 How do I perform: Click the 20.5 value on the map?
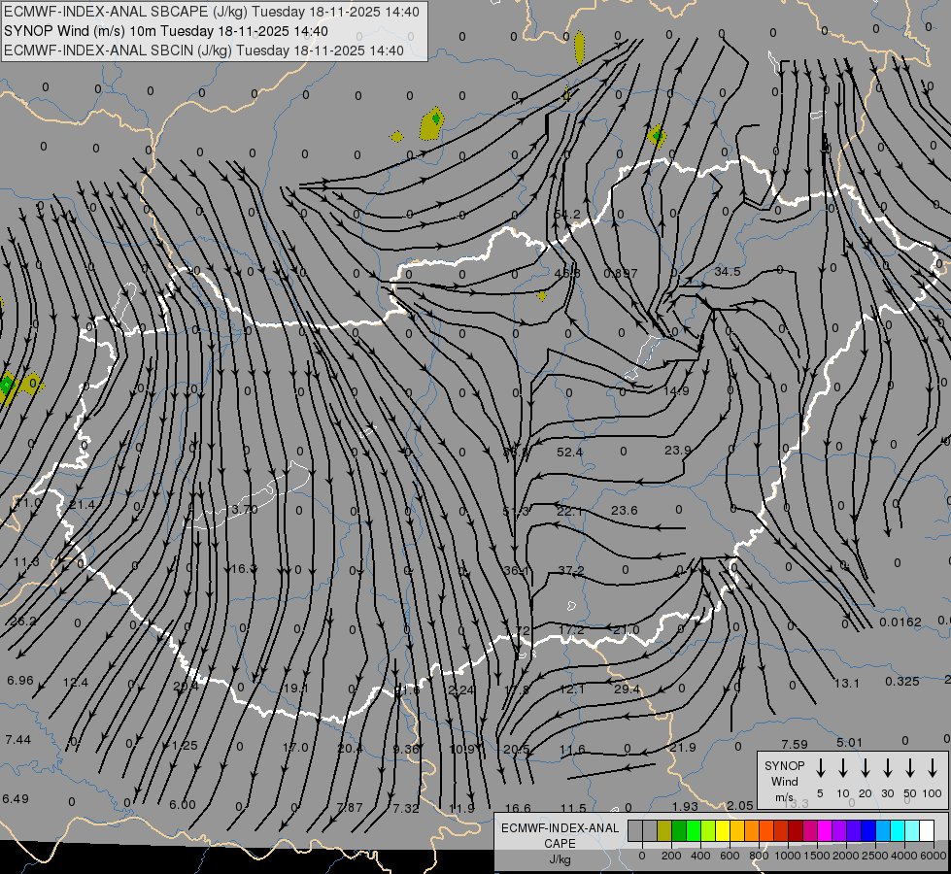[517, 749]
